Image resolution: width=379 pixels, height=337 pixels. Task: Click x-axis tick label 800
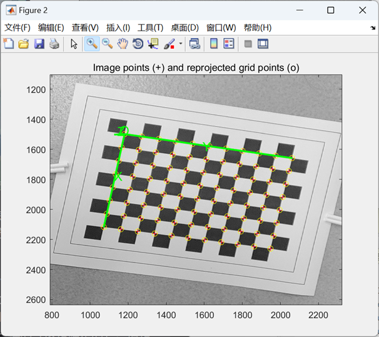[52, 315]
